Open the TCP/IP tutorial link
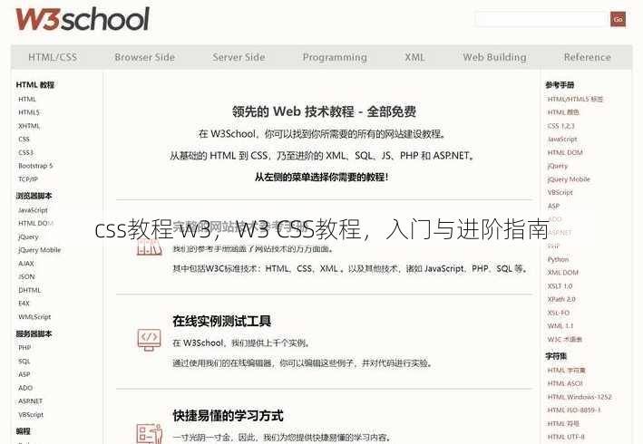 click(28, 179)
